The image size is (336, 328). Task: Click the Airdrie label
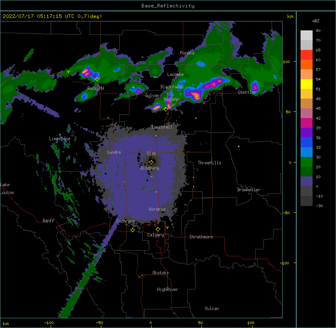tap(157, 209)
